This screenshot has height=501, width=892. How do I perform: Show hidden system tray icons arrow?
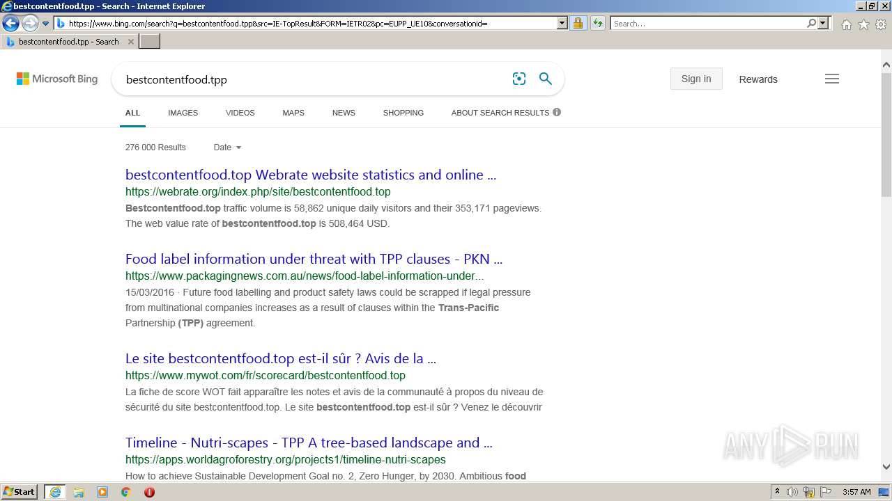coord(777,492)
